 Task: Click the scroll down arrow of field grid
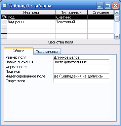coord(117,37)
